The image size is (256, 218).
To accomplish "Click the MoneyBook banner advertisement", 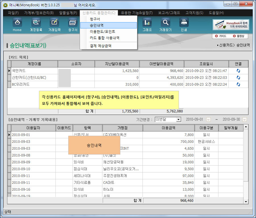I will click(x=231, y=25).
